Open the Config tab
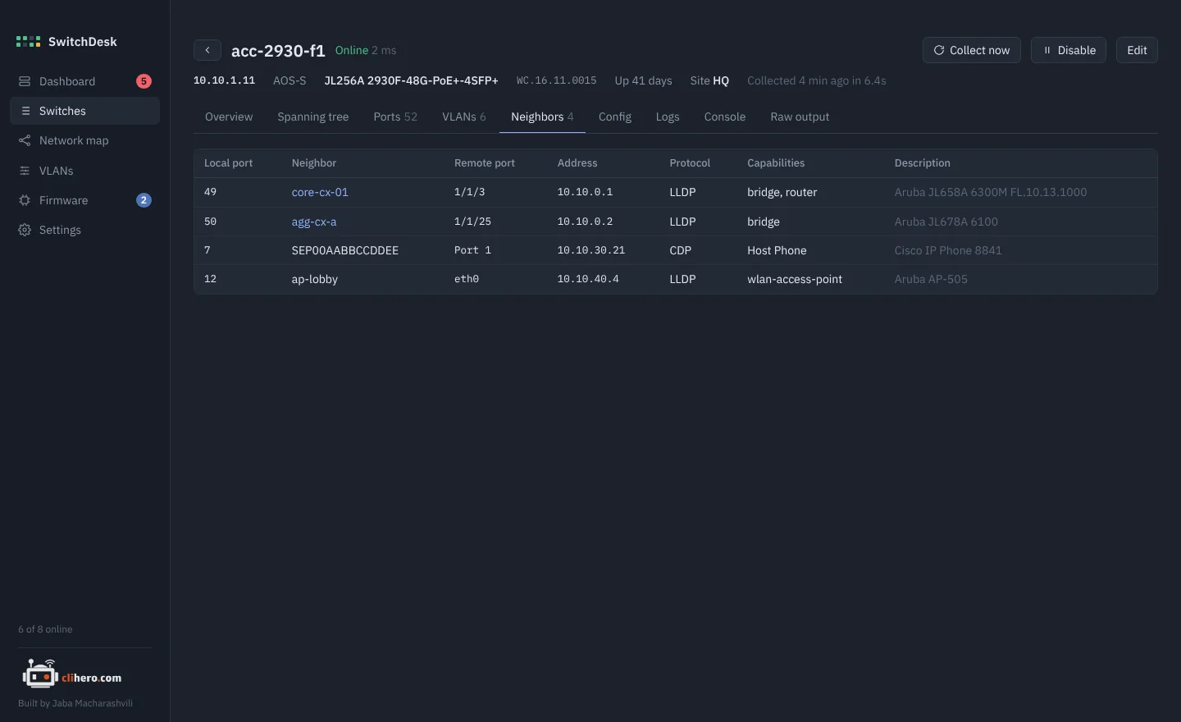 (x=615, y=117)
